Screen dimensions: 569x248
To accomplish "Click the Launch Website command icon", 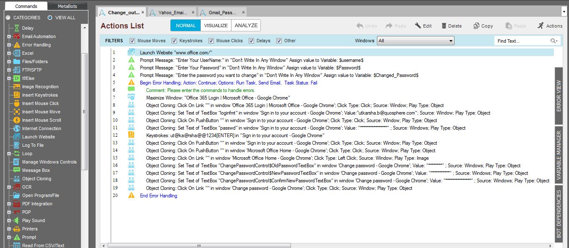I will point(17,137).
